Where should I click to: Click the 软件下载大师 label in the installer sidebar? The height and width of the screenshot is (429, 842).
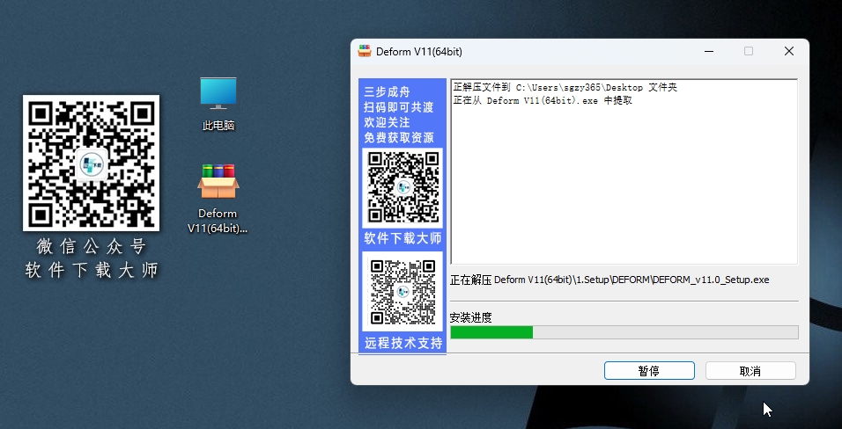click(403, 238)
